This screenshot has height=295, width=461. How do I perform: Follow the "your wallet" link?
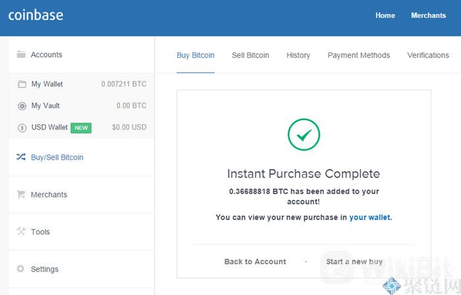tap(369, 217)
